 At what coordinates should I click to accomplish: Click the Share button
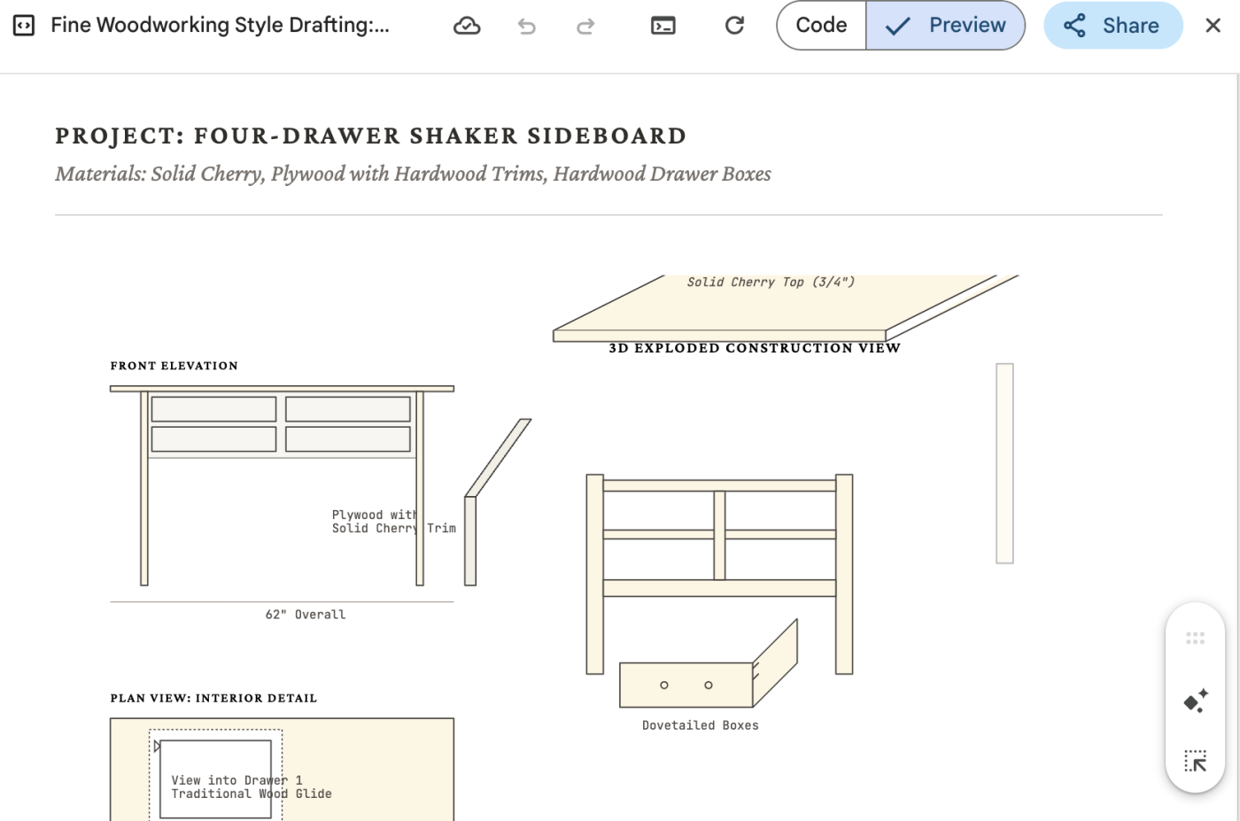click(x=1112, y=26)
